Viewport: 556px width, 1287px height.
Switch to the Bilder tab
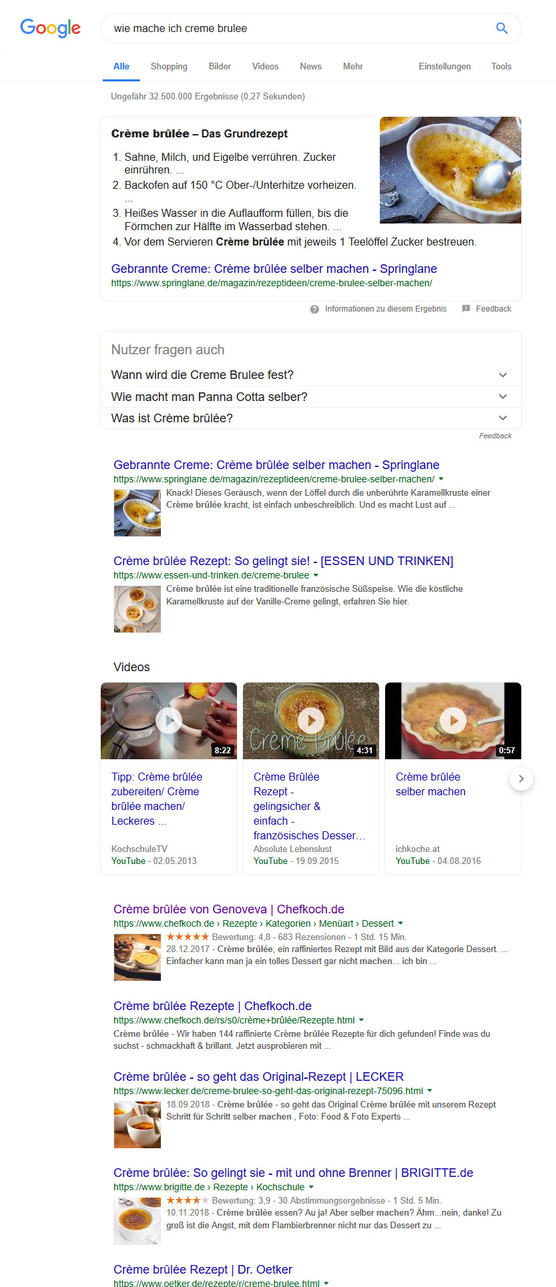click(220, 66)
